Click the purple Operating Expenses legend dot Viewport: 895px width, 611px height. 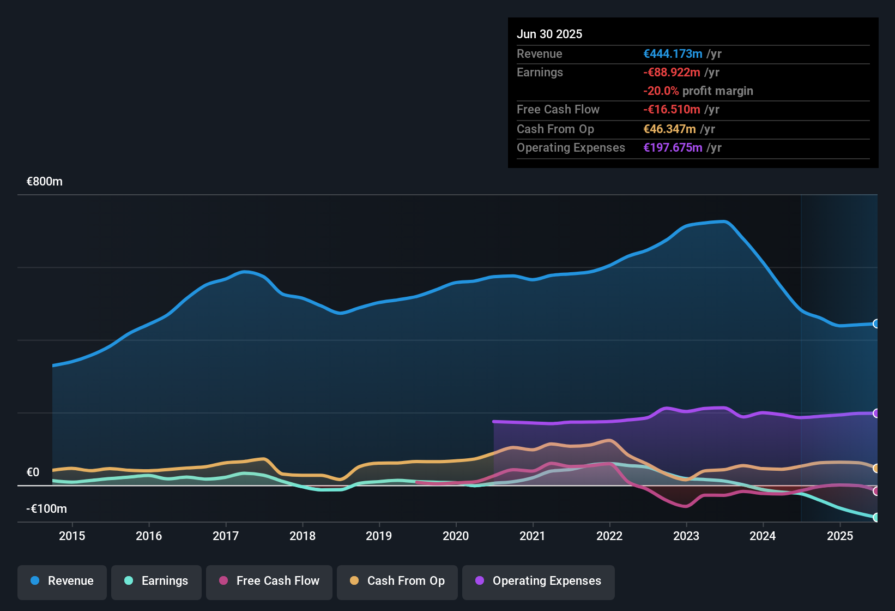click(x=480, y=580)
